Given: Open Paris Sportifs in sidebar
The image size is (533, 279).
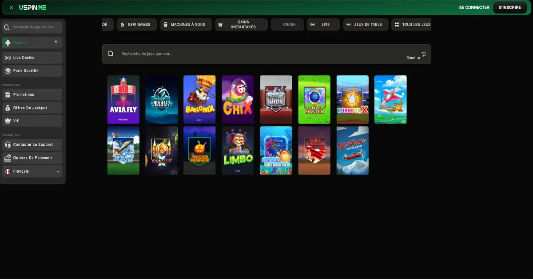Looking at the screenshot, I should coord(32,71).
